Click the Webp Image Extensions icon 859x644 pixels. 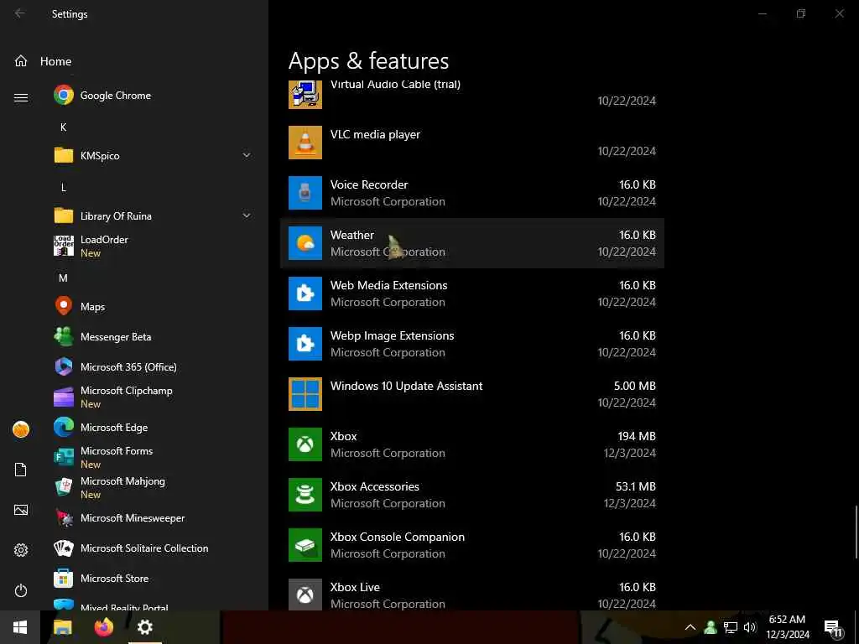[x=305, y=344]
